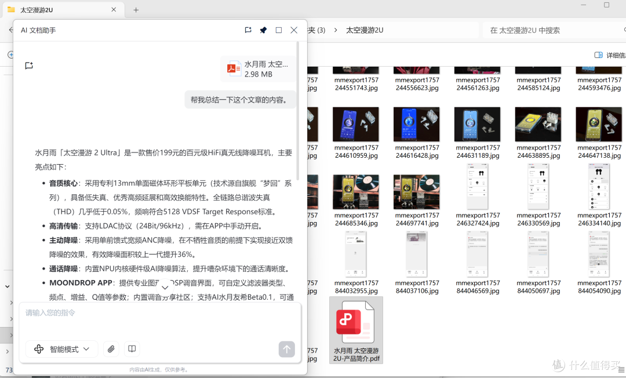The image size is (626, 378).
Task: Start new conversation icon beside the attached PDF
Action: pyautogui.click(x=29, y=66)
